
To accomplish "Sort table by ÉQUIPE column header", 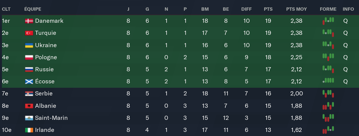I will point(33,9).
